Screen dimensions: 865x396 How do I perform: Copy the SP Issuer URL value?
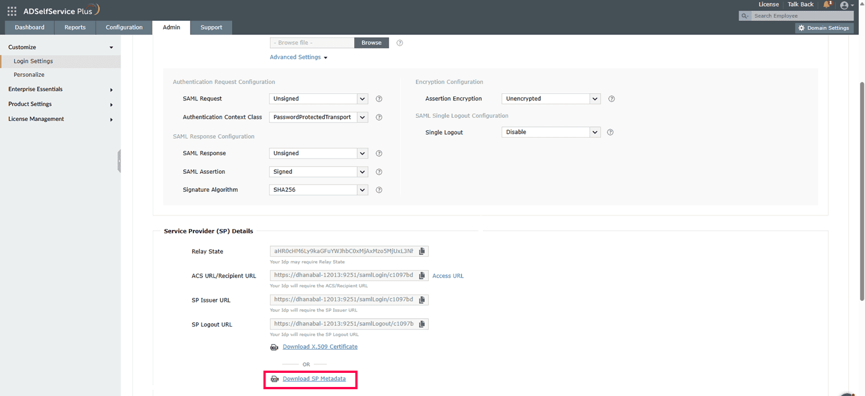(x=422, y=300)
